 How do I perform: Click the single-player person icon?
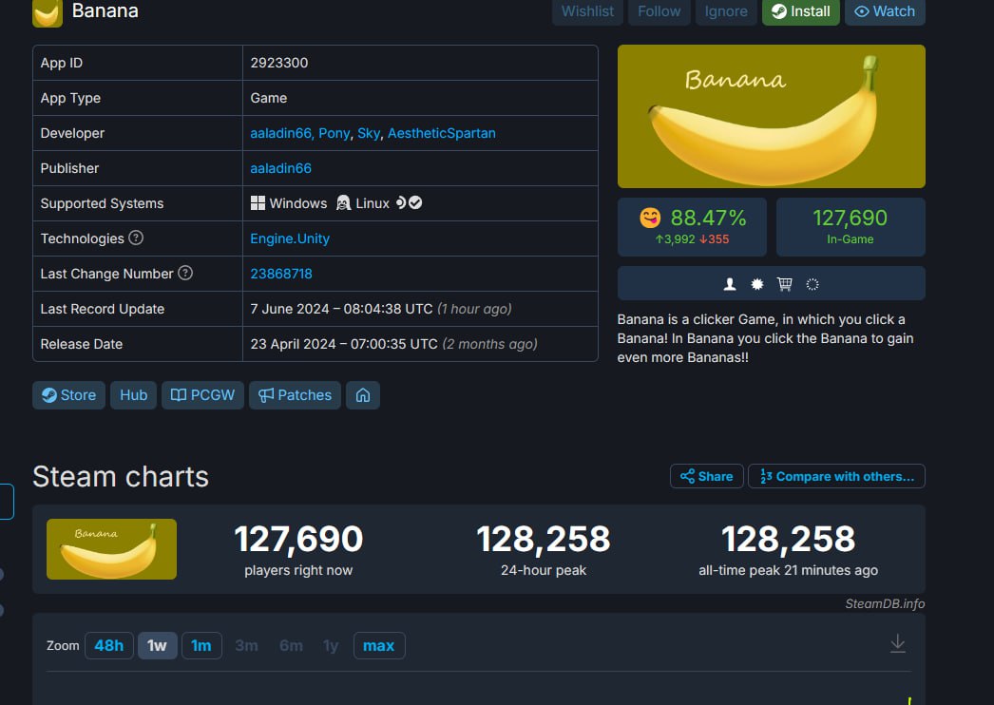730,284
